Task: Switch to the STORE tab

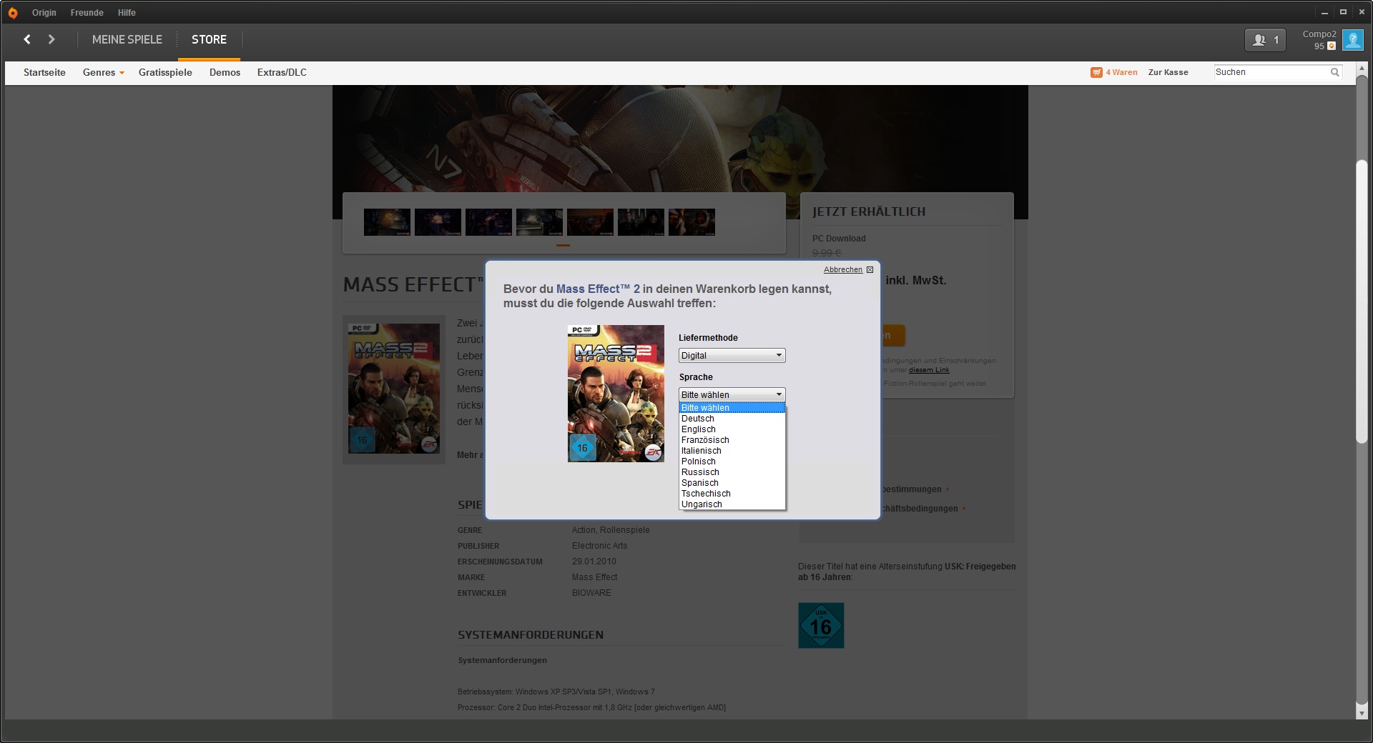Action: tap(209, 39)
